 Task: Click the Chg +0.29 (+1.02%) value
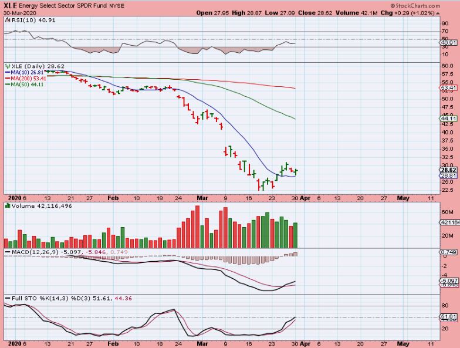407,13
